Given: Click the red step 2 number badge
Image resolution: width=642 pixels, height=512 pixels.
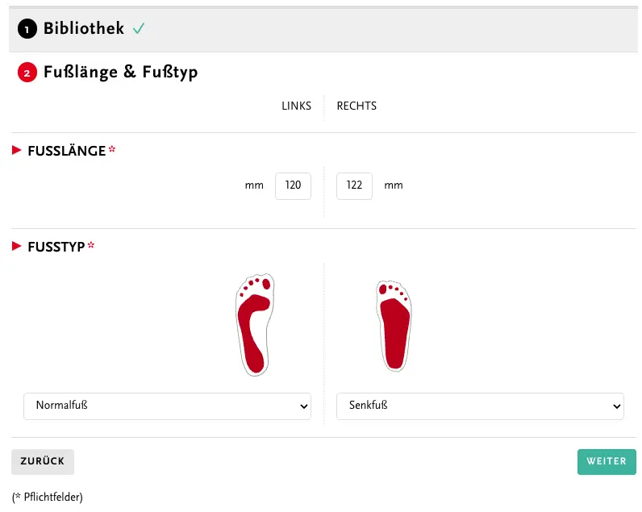Looking at the screenshot, I should [27, 73].
